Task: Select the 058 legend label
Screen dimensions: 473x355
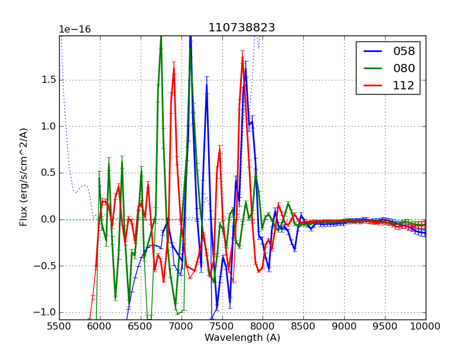Action: [404, 51]
